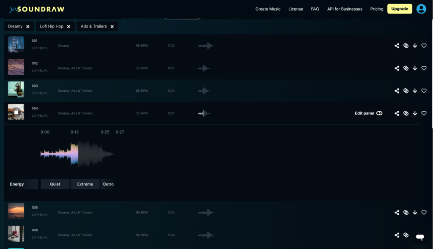Enable the Quiet energy setting
Viewport: 433px width, 249px height.
pos(55,184)
